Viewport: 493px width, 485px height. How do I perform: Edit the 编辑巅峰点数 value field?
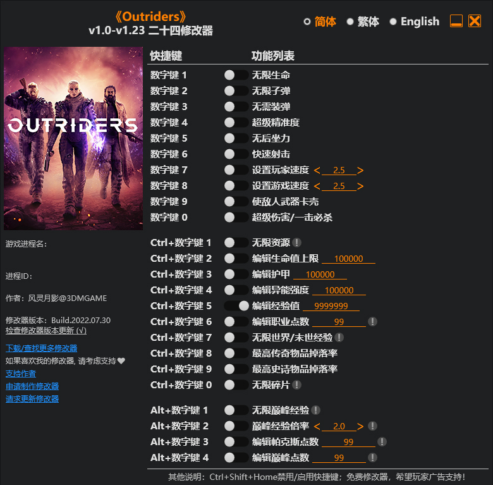point(339,458)
